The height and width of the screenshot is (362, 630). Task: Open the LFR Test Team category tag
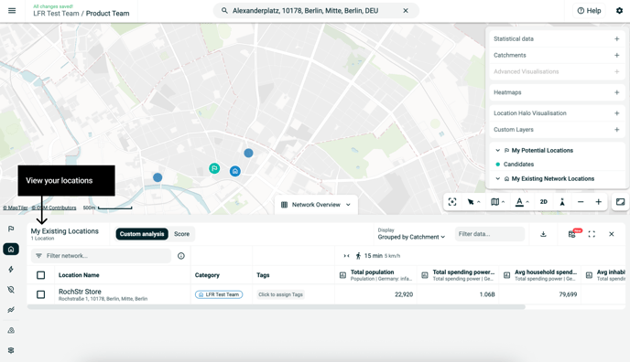pyautogui.click(x=219, y=294)
